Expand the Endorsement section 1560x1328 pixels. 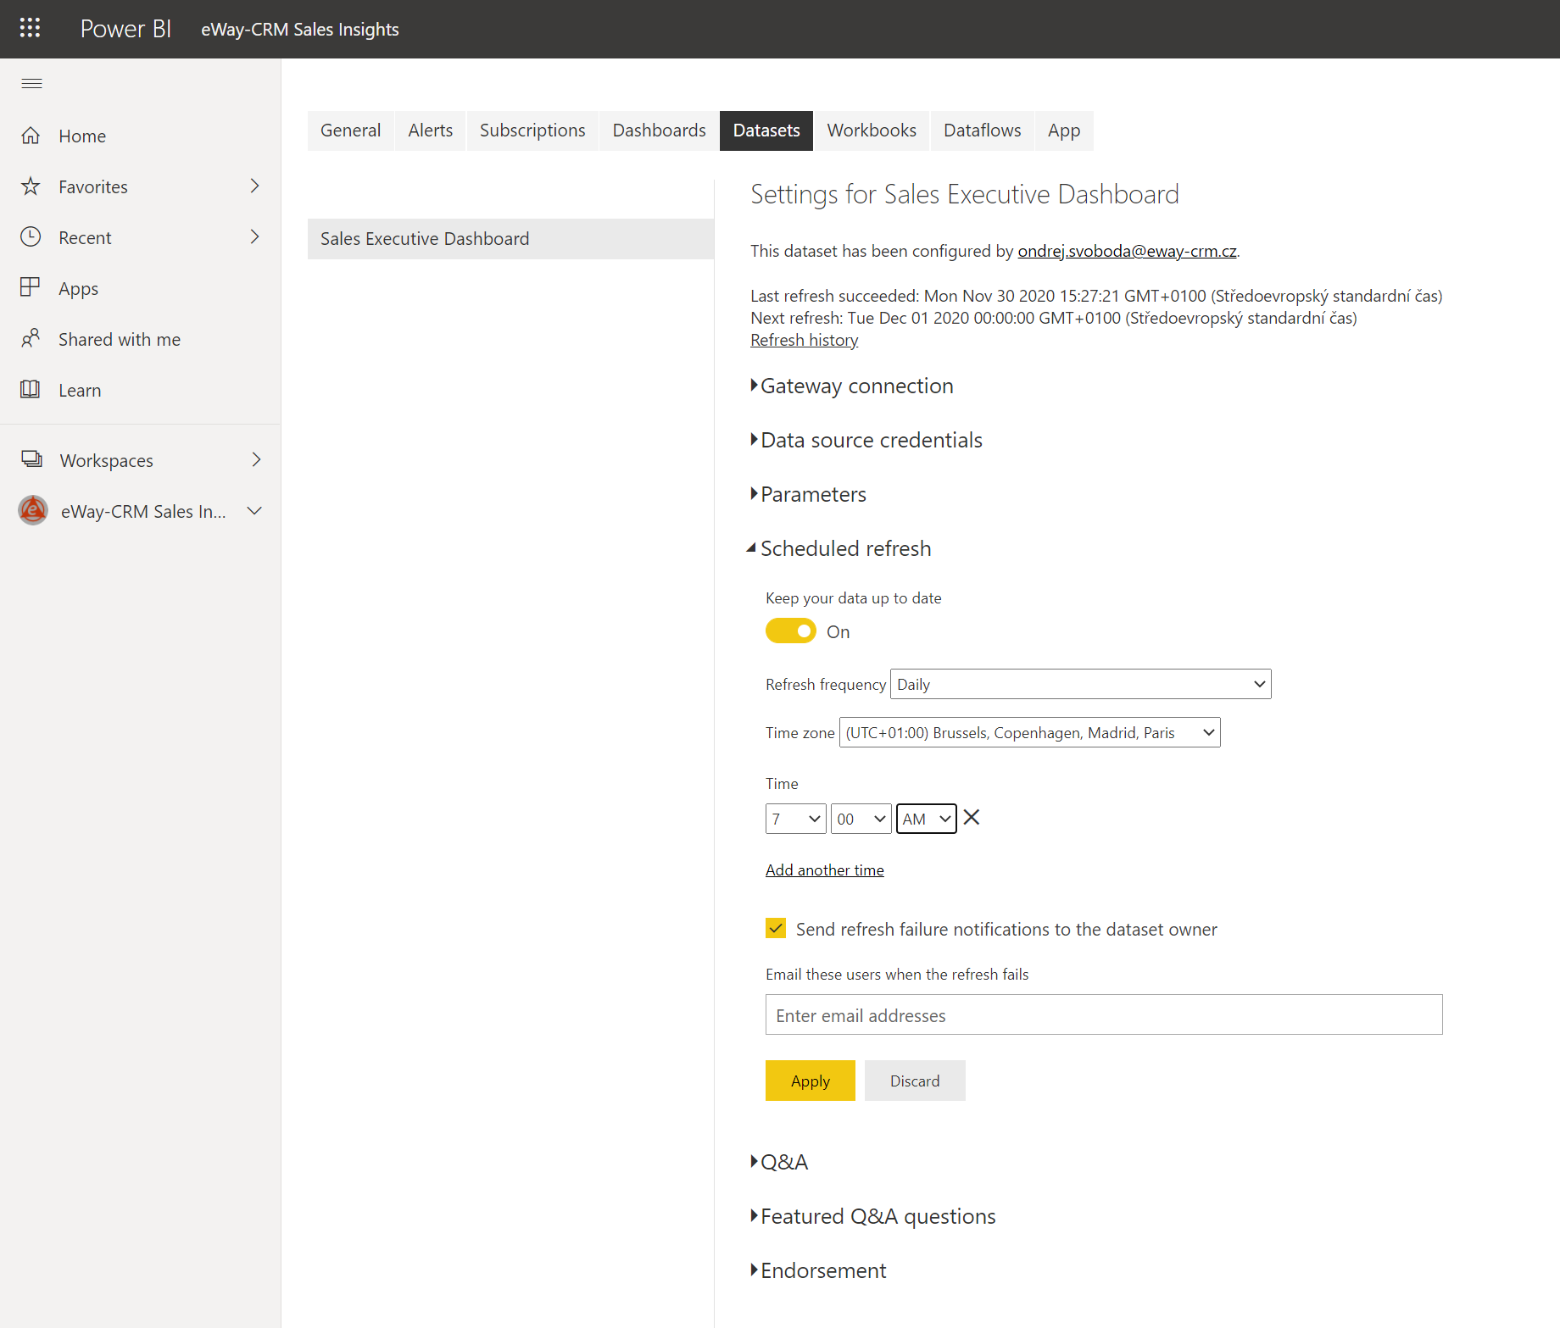pyautogui.click(x=819, y=1271)
